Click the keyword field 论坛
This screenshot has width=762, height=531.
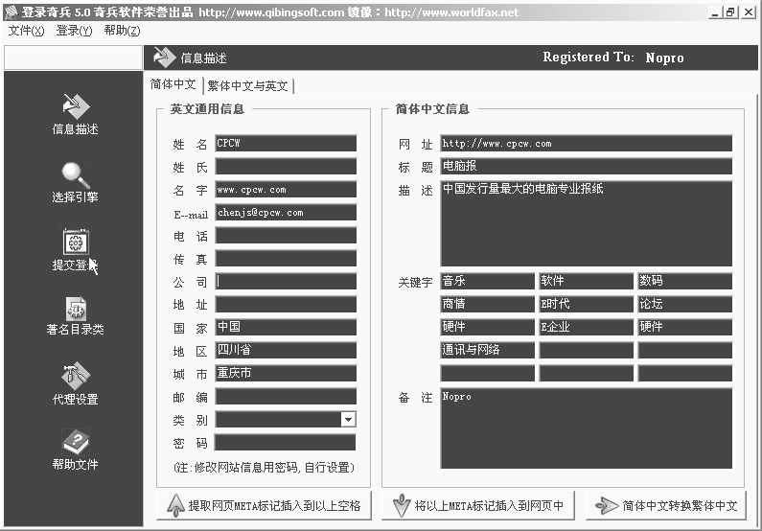pos(685,304)
